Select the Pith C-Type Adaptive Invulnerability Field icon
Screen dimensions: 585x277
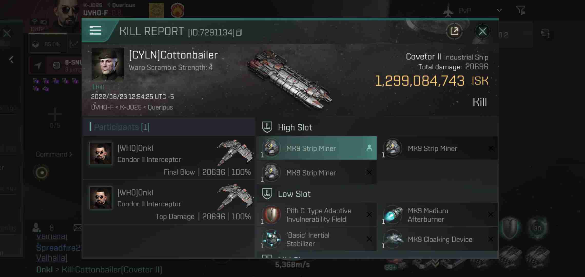pyautogui.click(x=272, y=215)
